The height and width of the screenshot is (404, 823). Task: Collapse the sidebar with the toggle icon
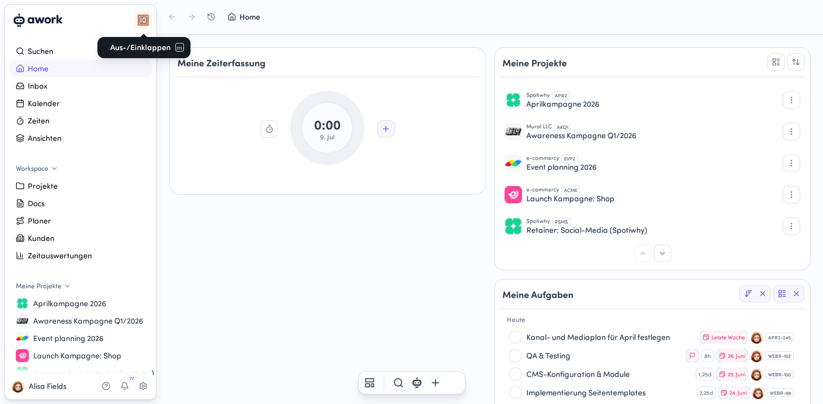(143, 20)
